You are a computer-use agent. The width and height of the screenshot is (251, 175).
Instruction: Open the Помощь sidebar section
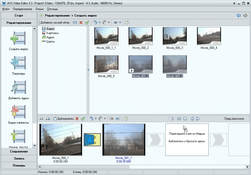click(19, 165)
